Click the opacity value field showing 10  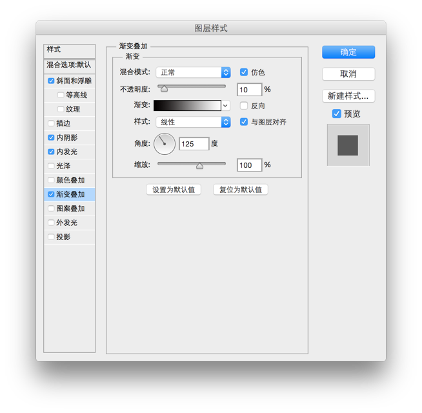tap(249, 90)
